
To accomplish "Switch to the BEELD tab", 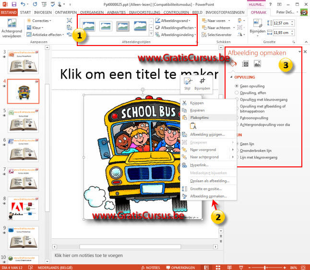I will coord(197,12).
